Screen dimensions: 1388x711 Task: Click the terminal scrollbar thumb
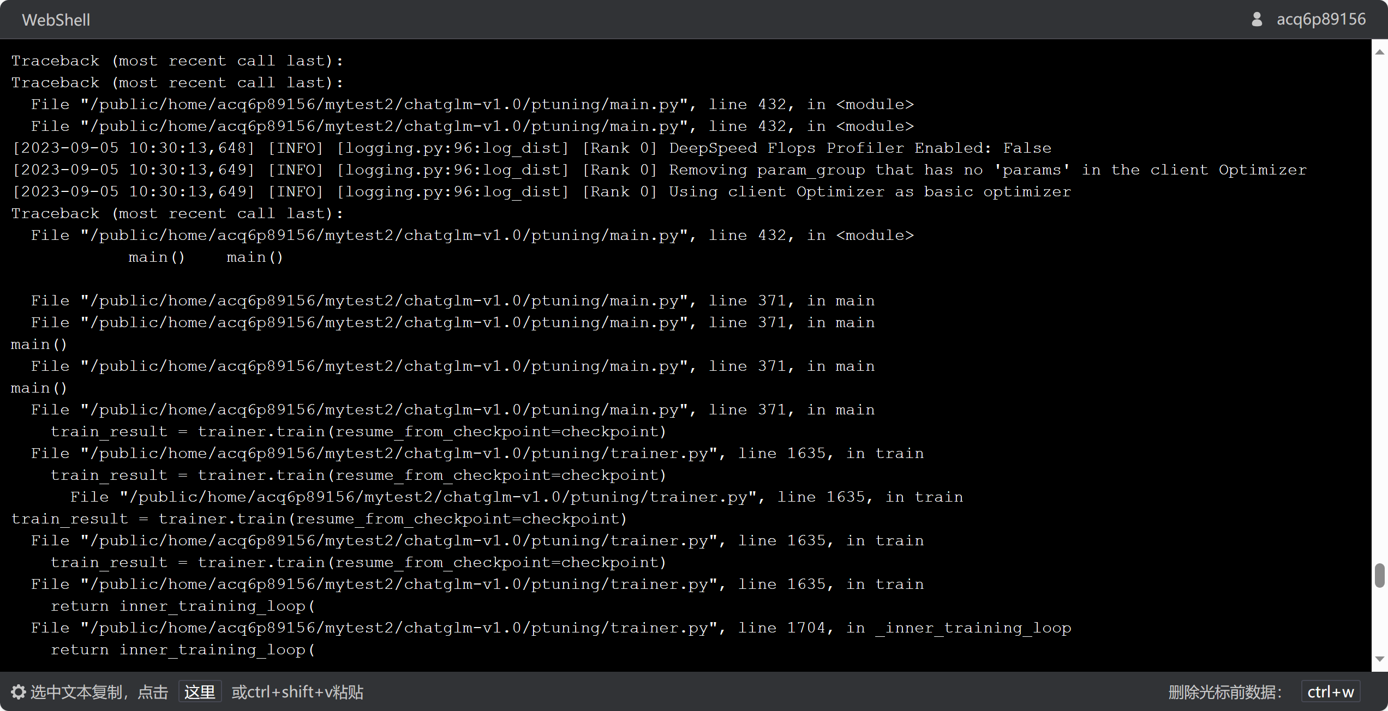1380,575
